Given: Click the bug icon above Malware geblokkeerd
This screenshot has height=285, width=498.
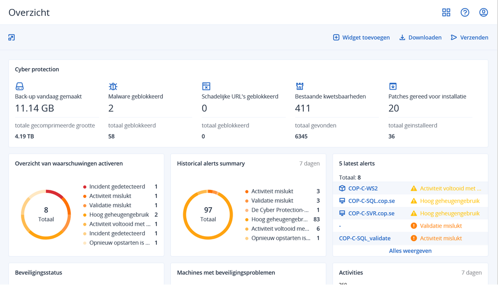Looking at the screenshot, I should pos(113,86).
